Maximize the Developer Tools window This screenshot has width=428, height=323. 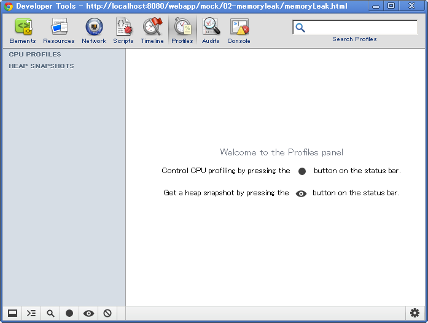pos(391,6)
